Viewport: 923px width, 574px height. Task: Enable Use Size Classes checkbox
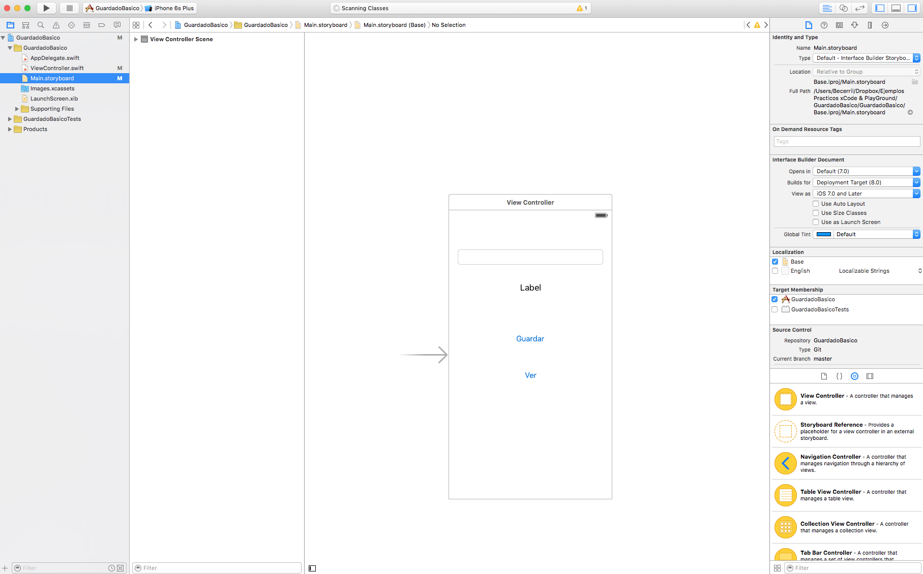pyautogui.click(x=816, y=213)
